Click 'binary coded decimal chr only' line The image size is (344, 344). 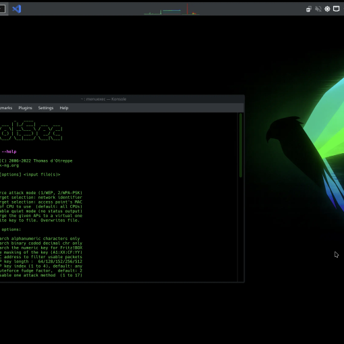click(47, 243)
